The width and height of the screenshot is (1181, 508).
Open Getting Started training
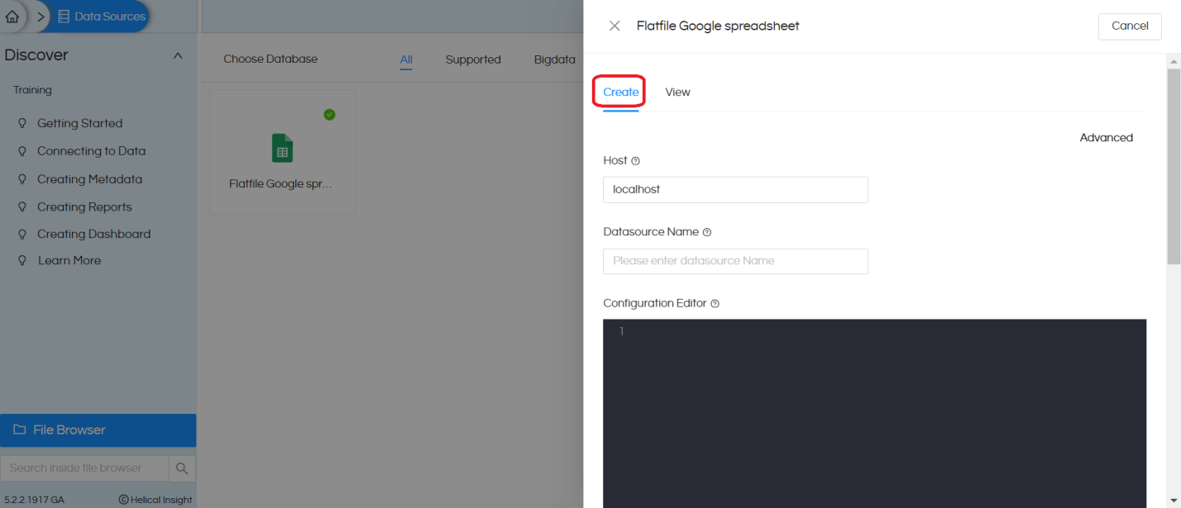coord(79,123)
